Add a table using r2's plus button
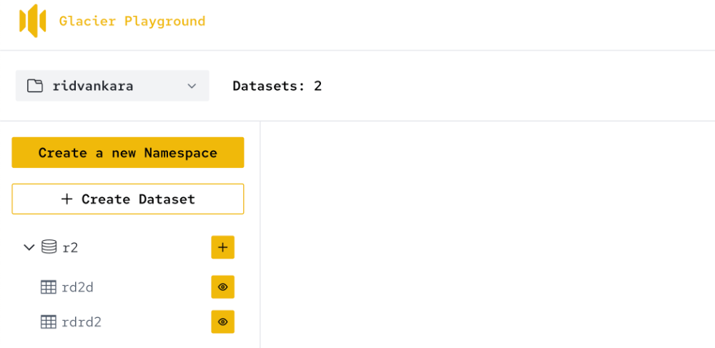 pyautogui.click(x=222, y=247)
